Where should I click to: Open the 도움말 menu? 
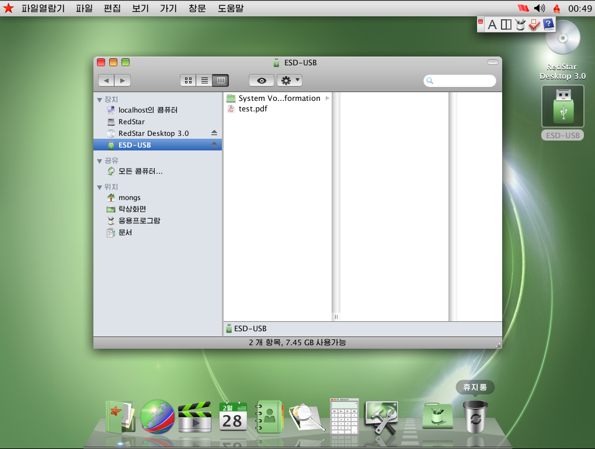click(230, 8)
